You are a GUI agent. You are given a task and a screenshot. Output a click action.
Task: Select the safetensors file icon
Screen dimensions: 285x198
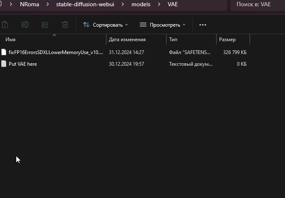4,52
